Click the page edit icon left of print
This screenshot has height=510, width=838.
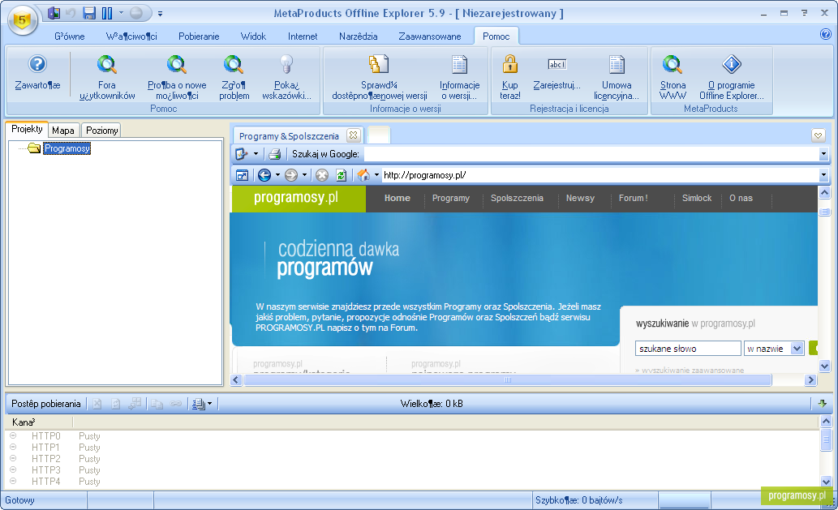[x=242, y=154]
